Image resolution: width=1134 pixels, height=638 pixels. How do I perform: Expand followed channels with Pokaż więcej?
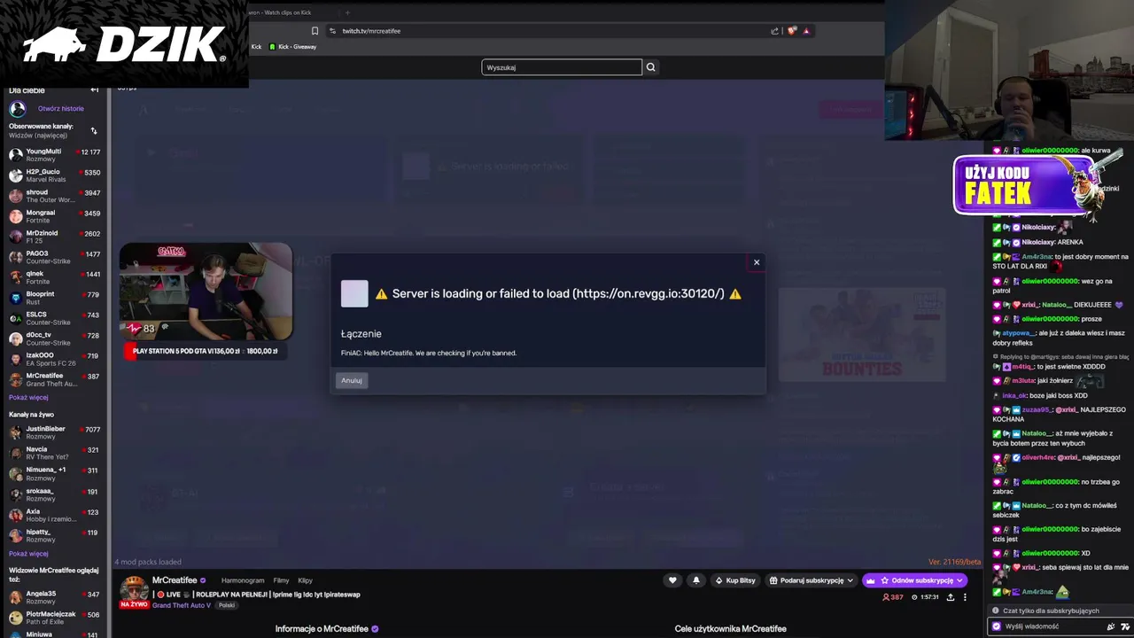28,398
